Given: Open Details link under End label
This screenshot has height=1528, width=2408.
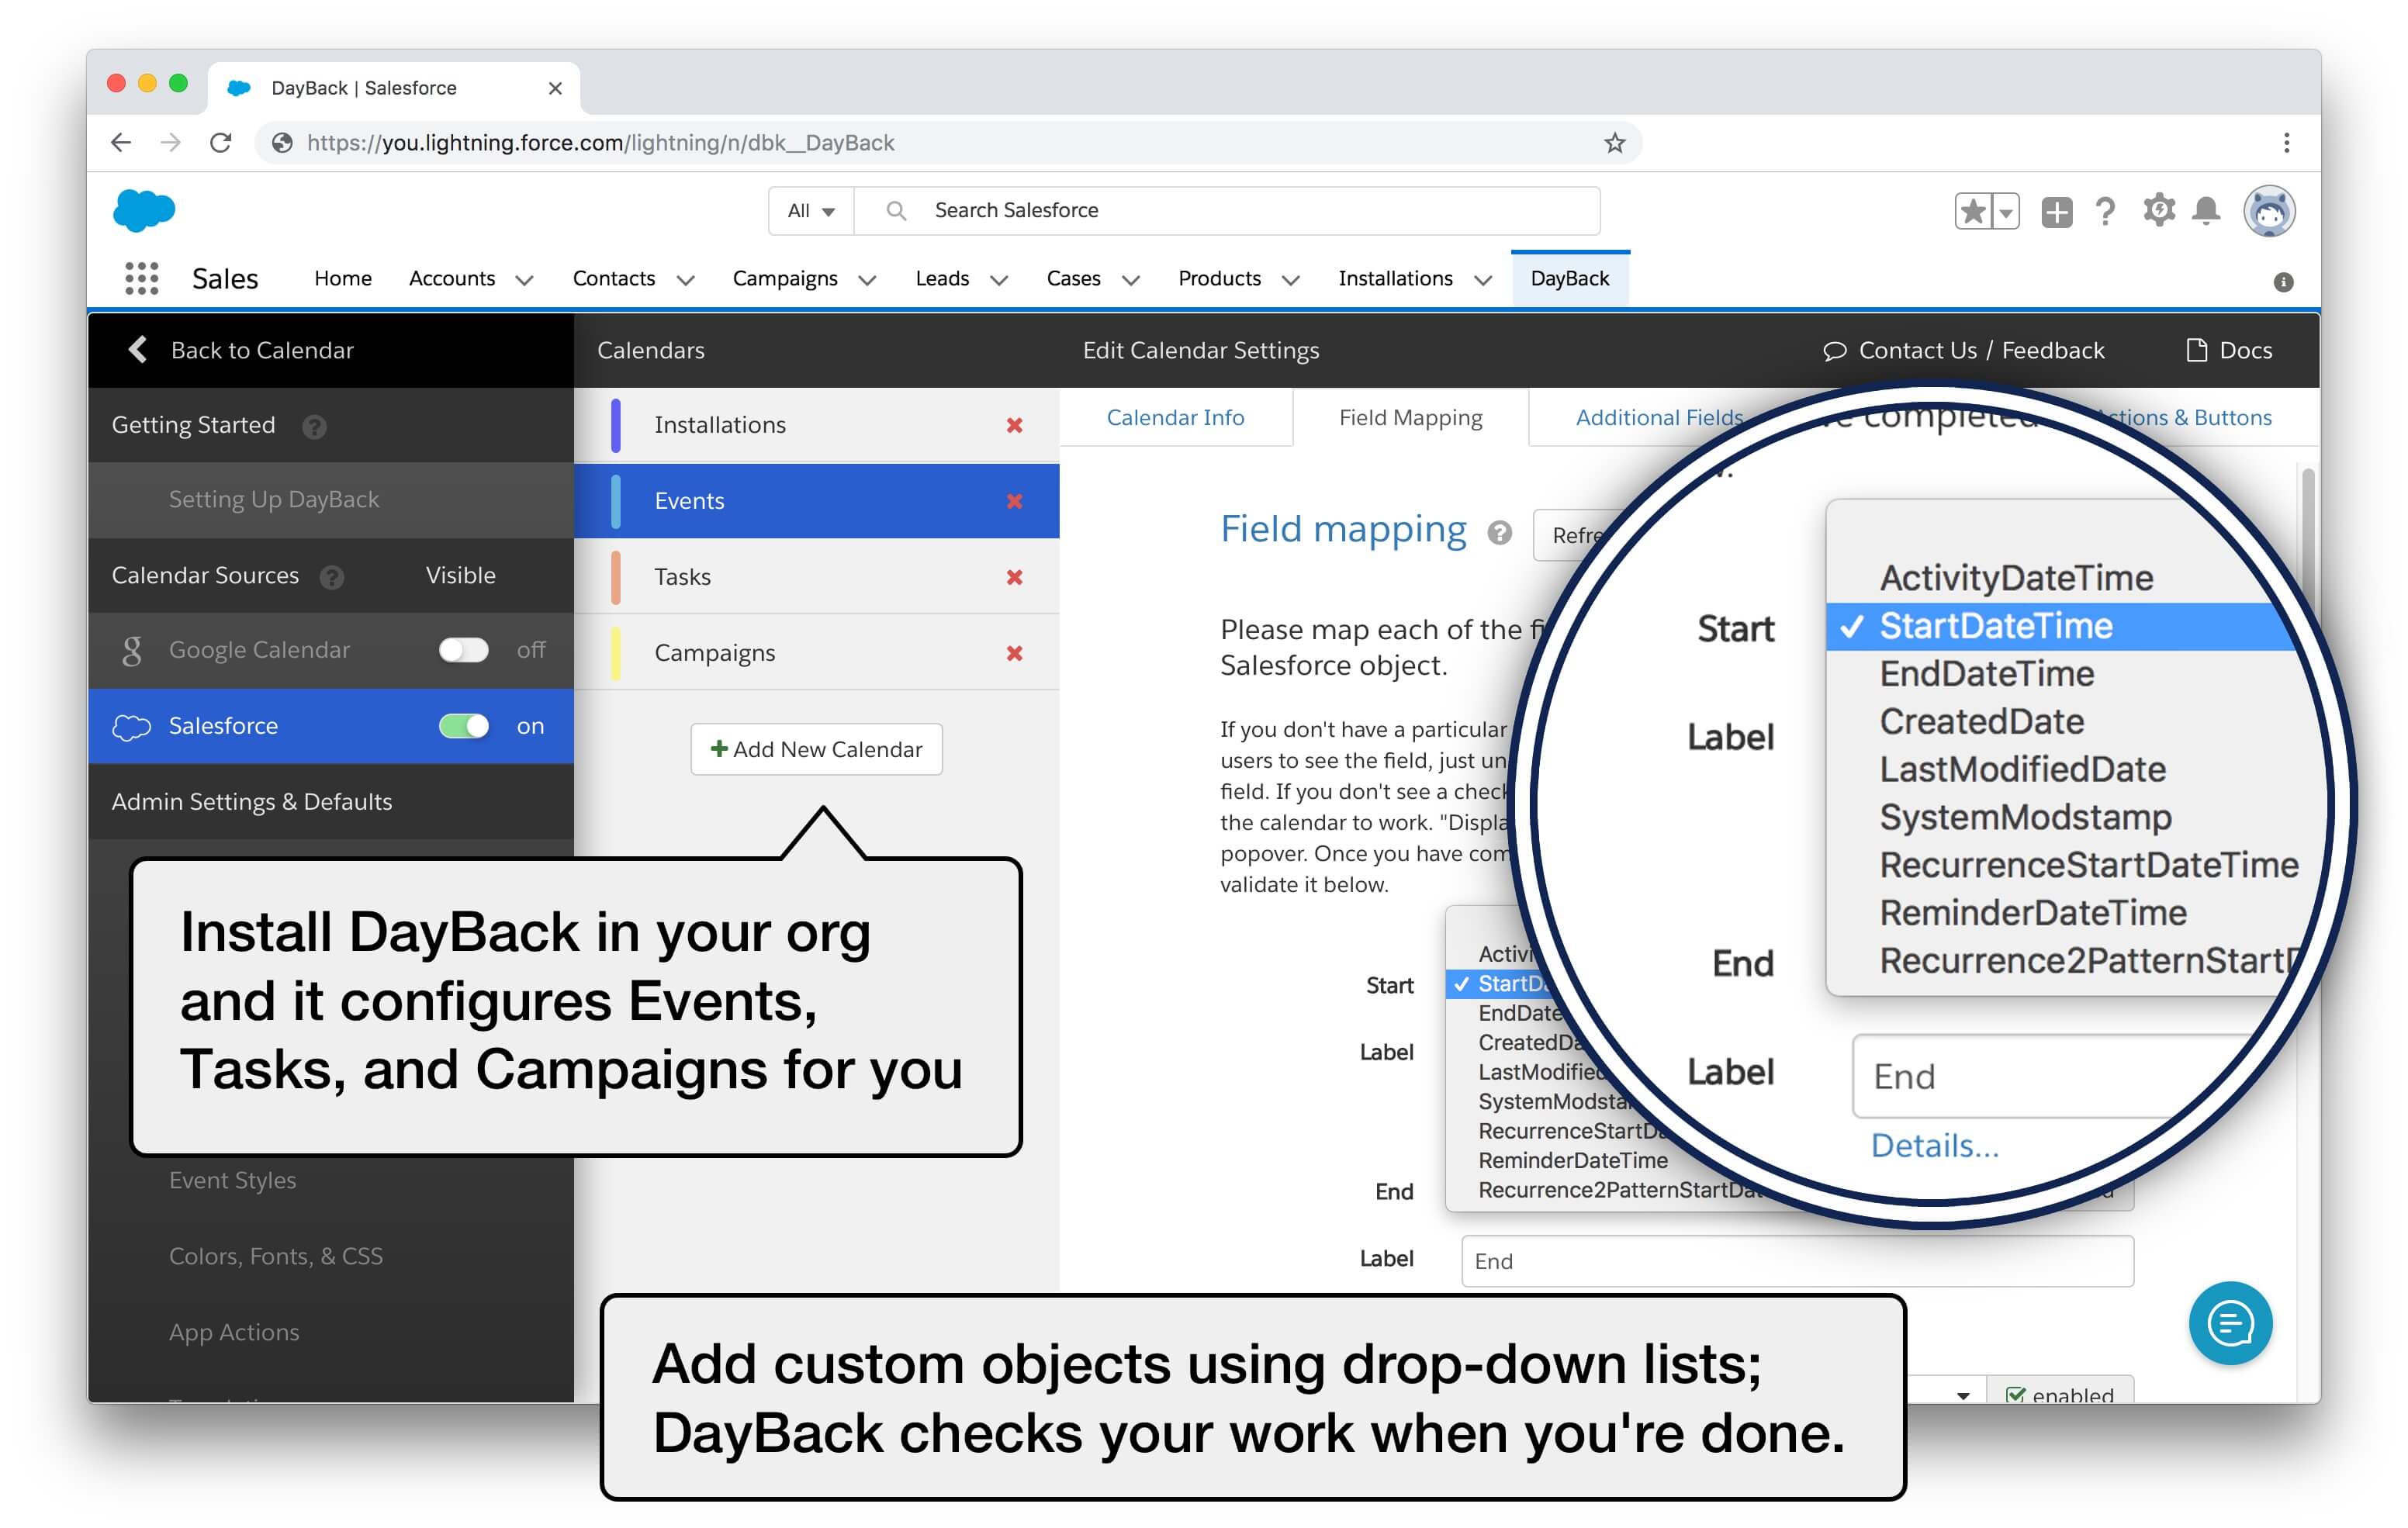Looking at the screenshot, I should (1934, 1145).
